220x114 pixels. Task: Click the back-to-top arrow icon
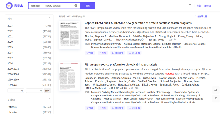pos(216,98)
